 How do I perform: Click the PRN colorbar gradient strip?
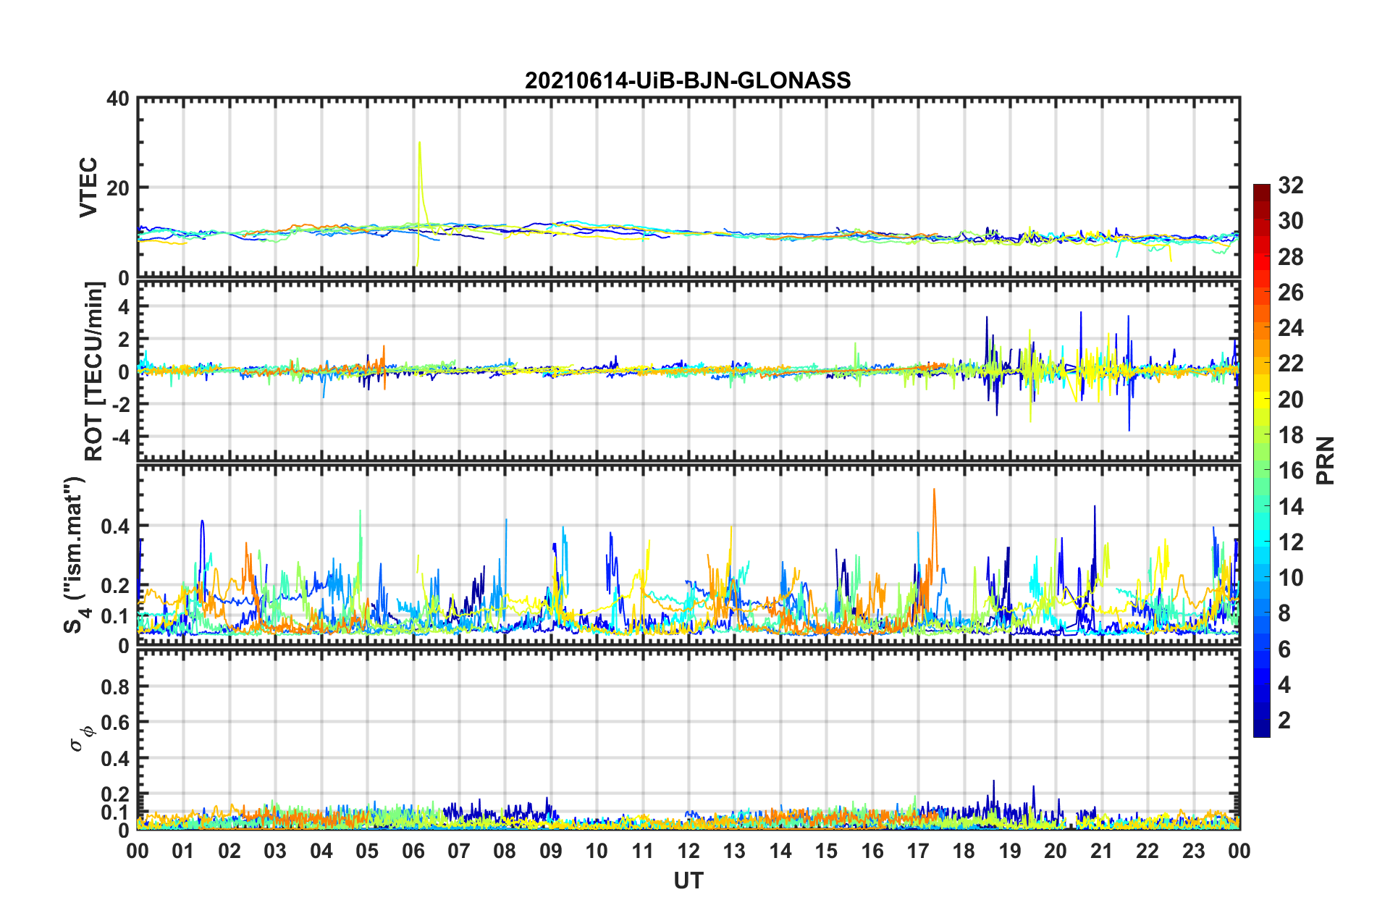pyautogui.click(x=1262, y=460)
